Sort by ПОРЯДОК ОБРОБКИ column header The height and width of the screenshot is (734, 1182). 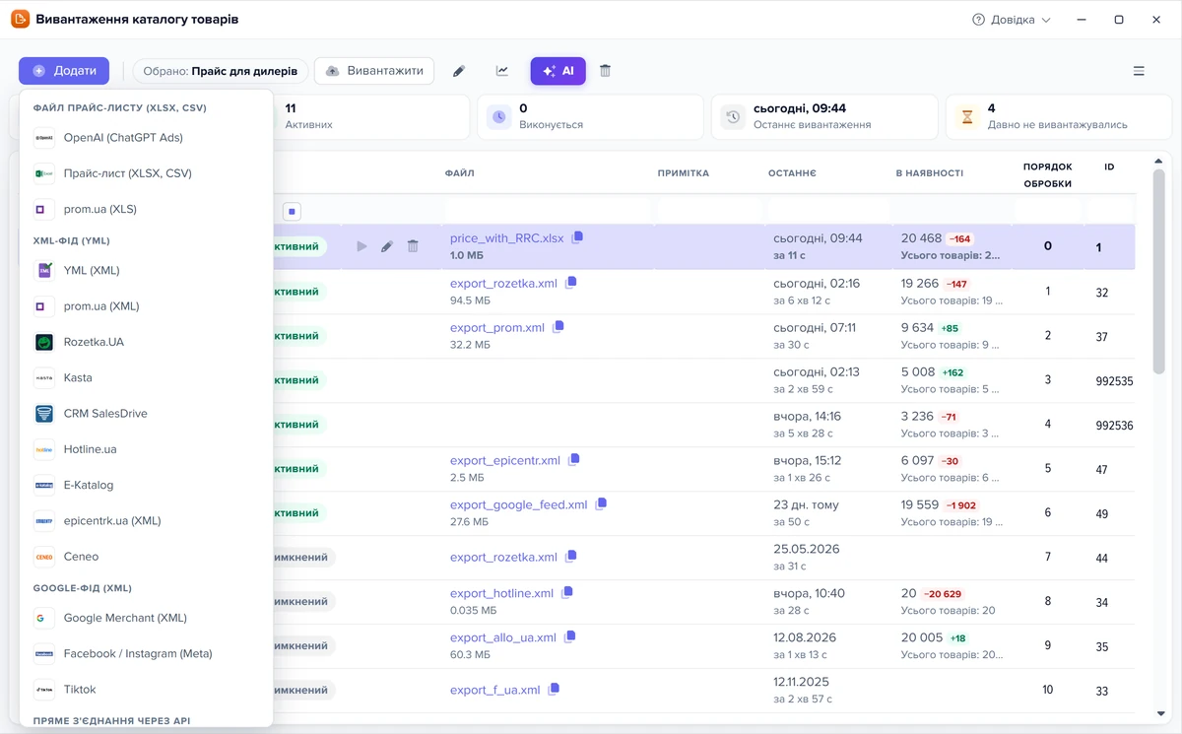[1047, 175]
